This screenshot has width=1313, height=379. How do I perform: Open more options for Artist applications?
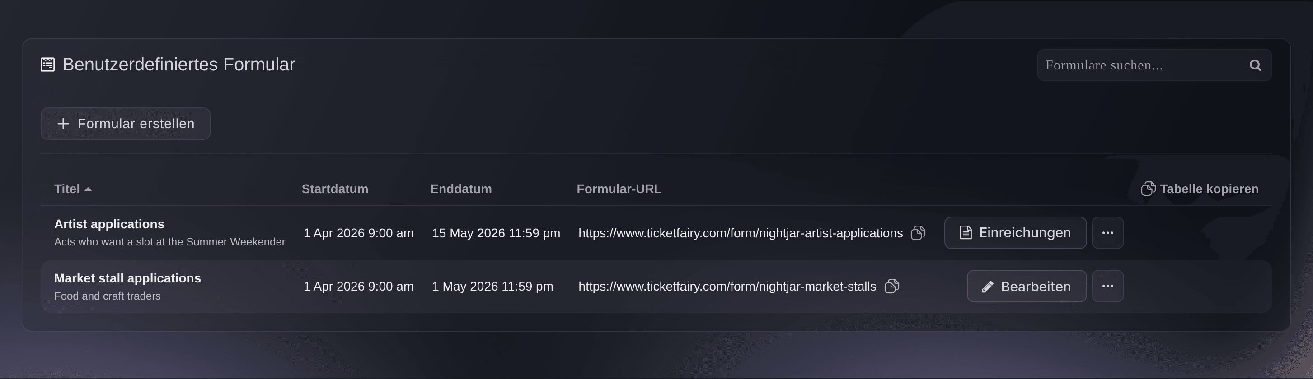[x=1107, y=232]
